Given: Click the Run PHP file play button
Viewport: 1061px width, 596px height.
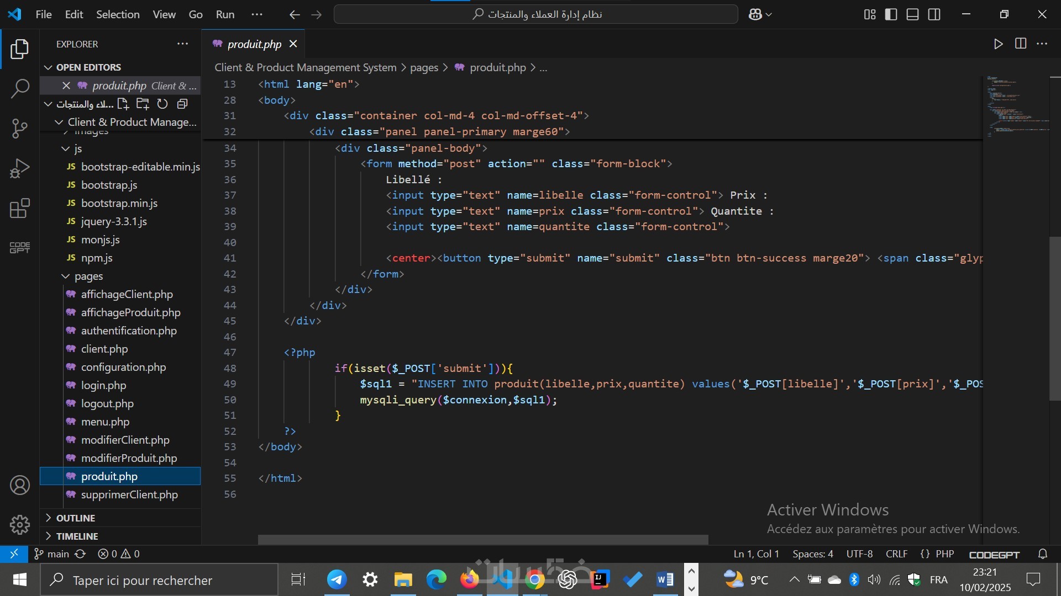Looking at the screenshot, I should (x=998, y=44).
